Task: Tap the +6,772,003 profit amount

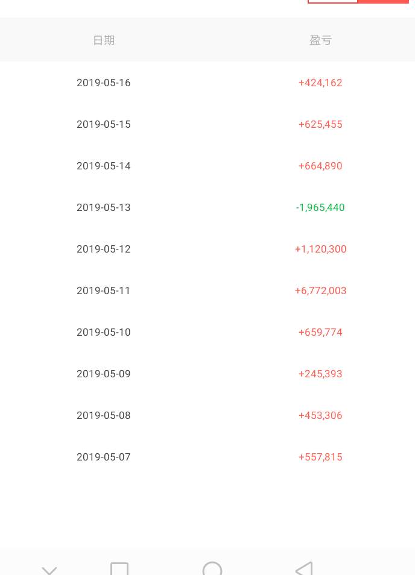Action: click(x=320, y=291)
